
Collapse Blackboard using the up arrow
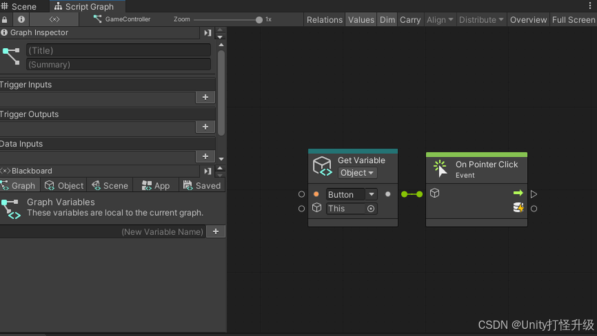pyautogui.click(x=220, y=168)
